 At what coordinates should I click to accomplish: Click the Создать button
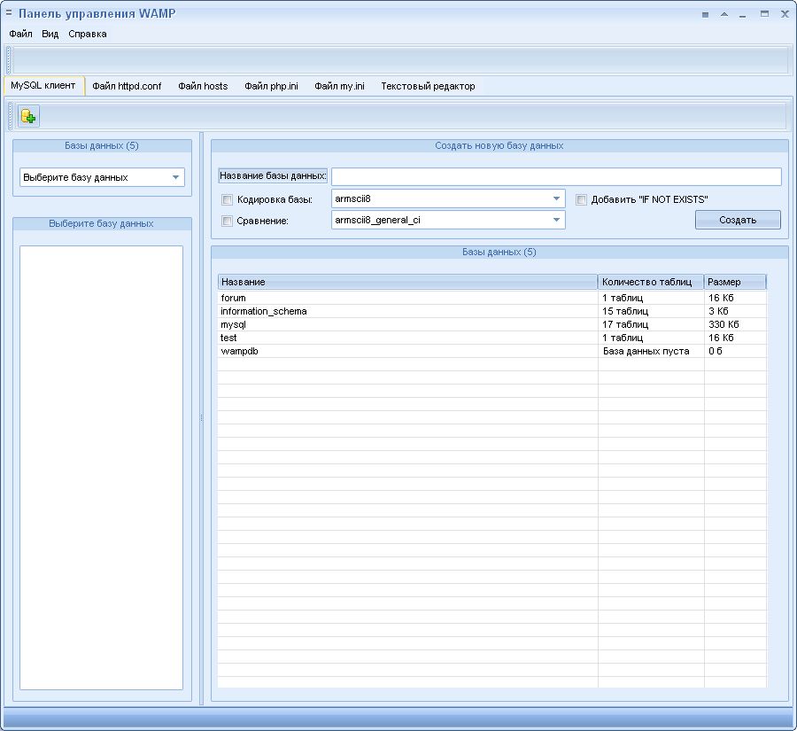[x=738, y=220]
